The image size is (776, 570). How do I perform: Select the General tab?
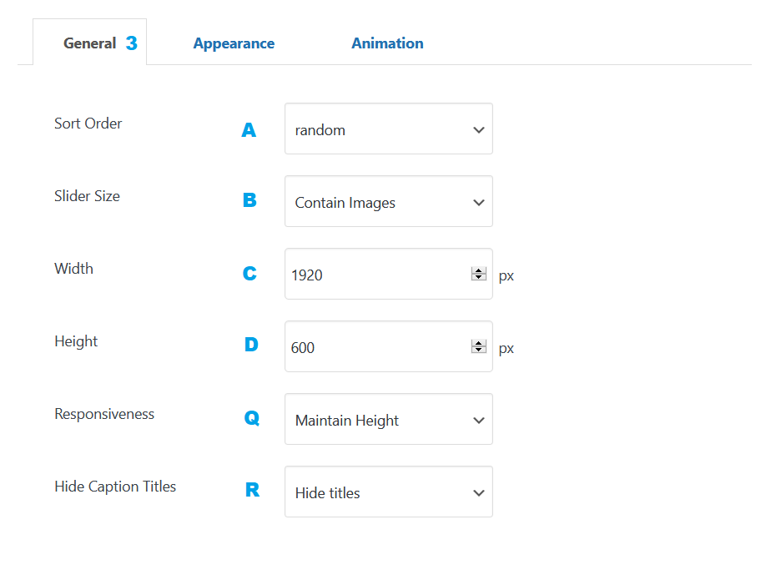pyautogui.click(x=90, y=43)
